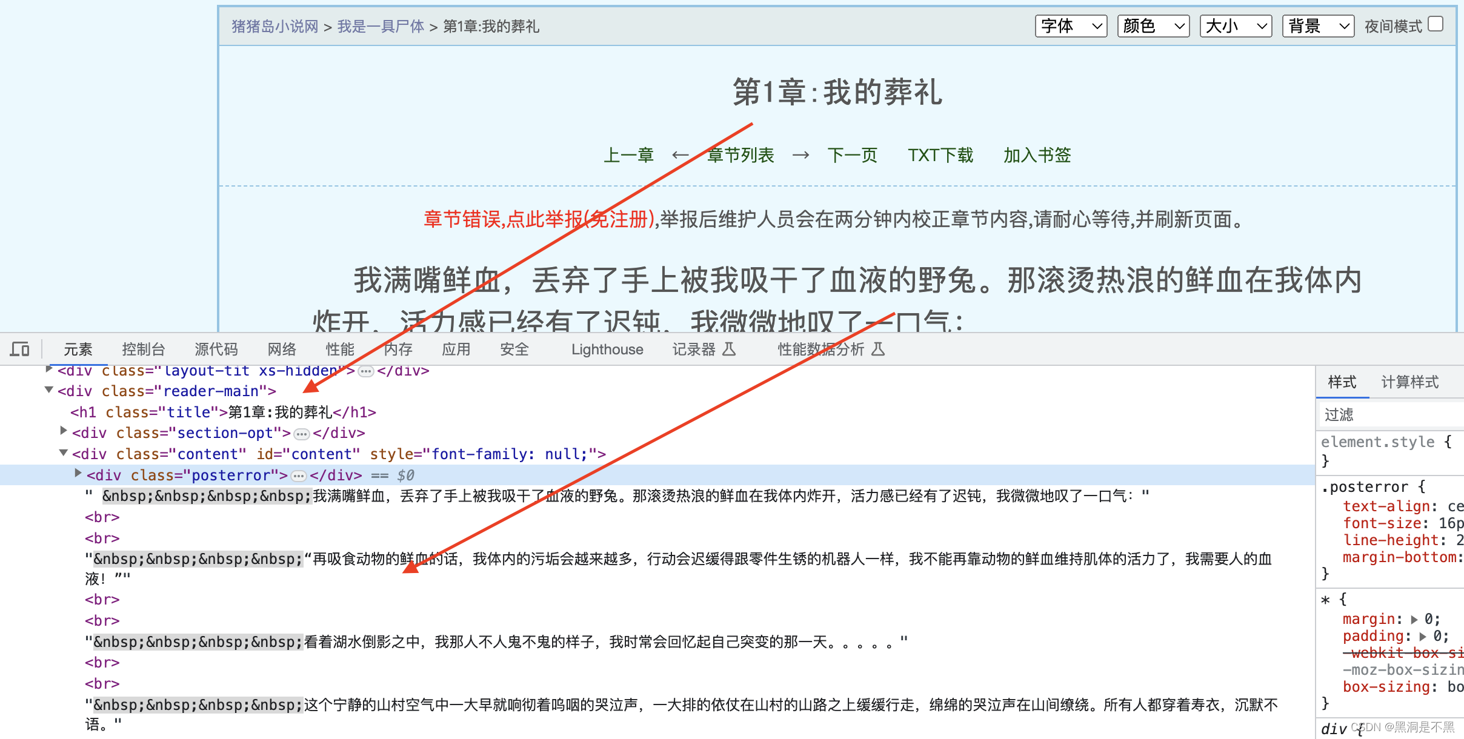The image size is (1464, 739).
Task: Expand the posterror div node
Action: click(x=78, y=473)
